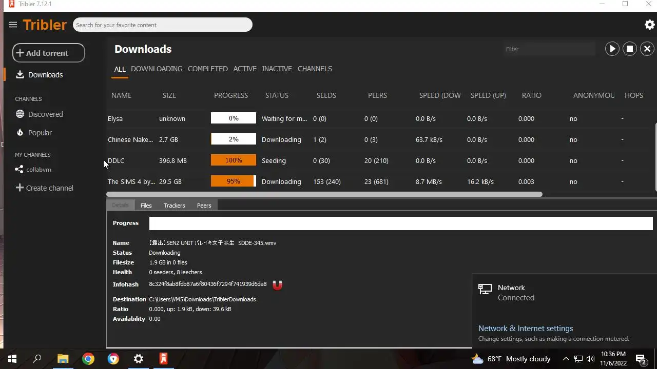Click the network tray icon
Screen dimensions: 657x369
(578, 359)
